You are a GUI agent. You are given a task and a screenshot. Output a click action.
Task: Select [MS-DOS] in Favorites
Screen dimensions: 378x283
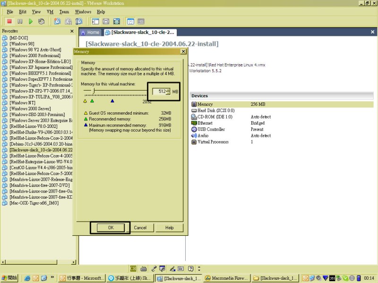18,38
